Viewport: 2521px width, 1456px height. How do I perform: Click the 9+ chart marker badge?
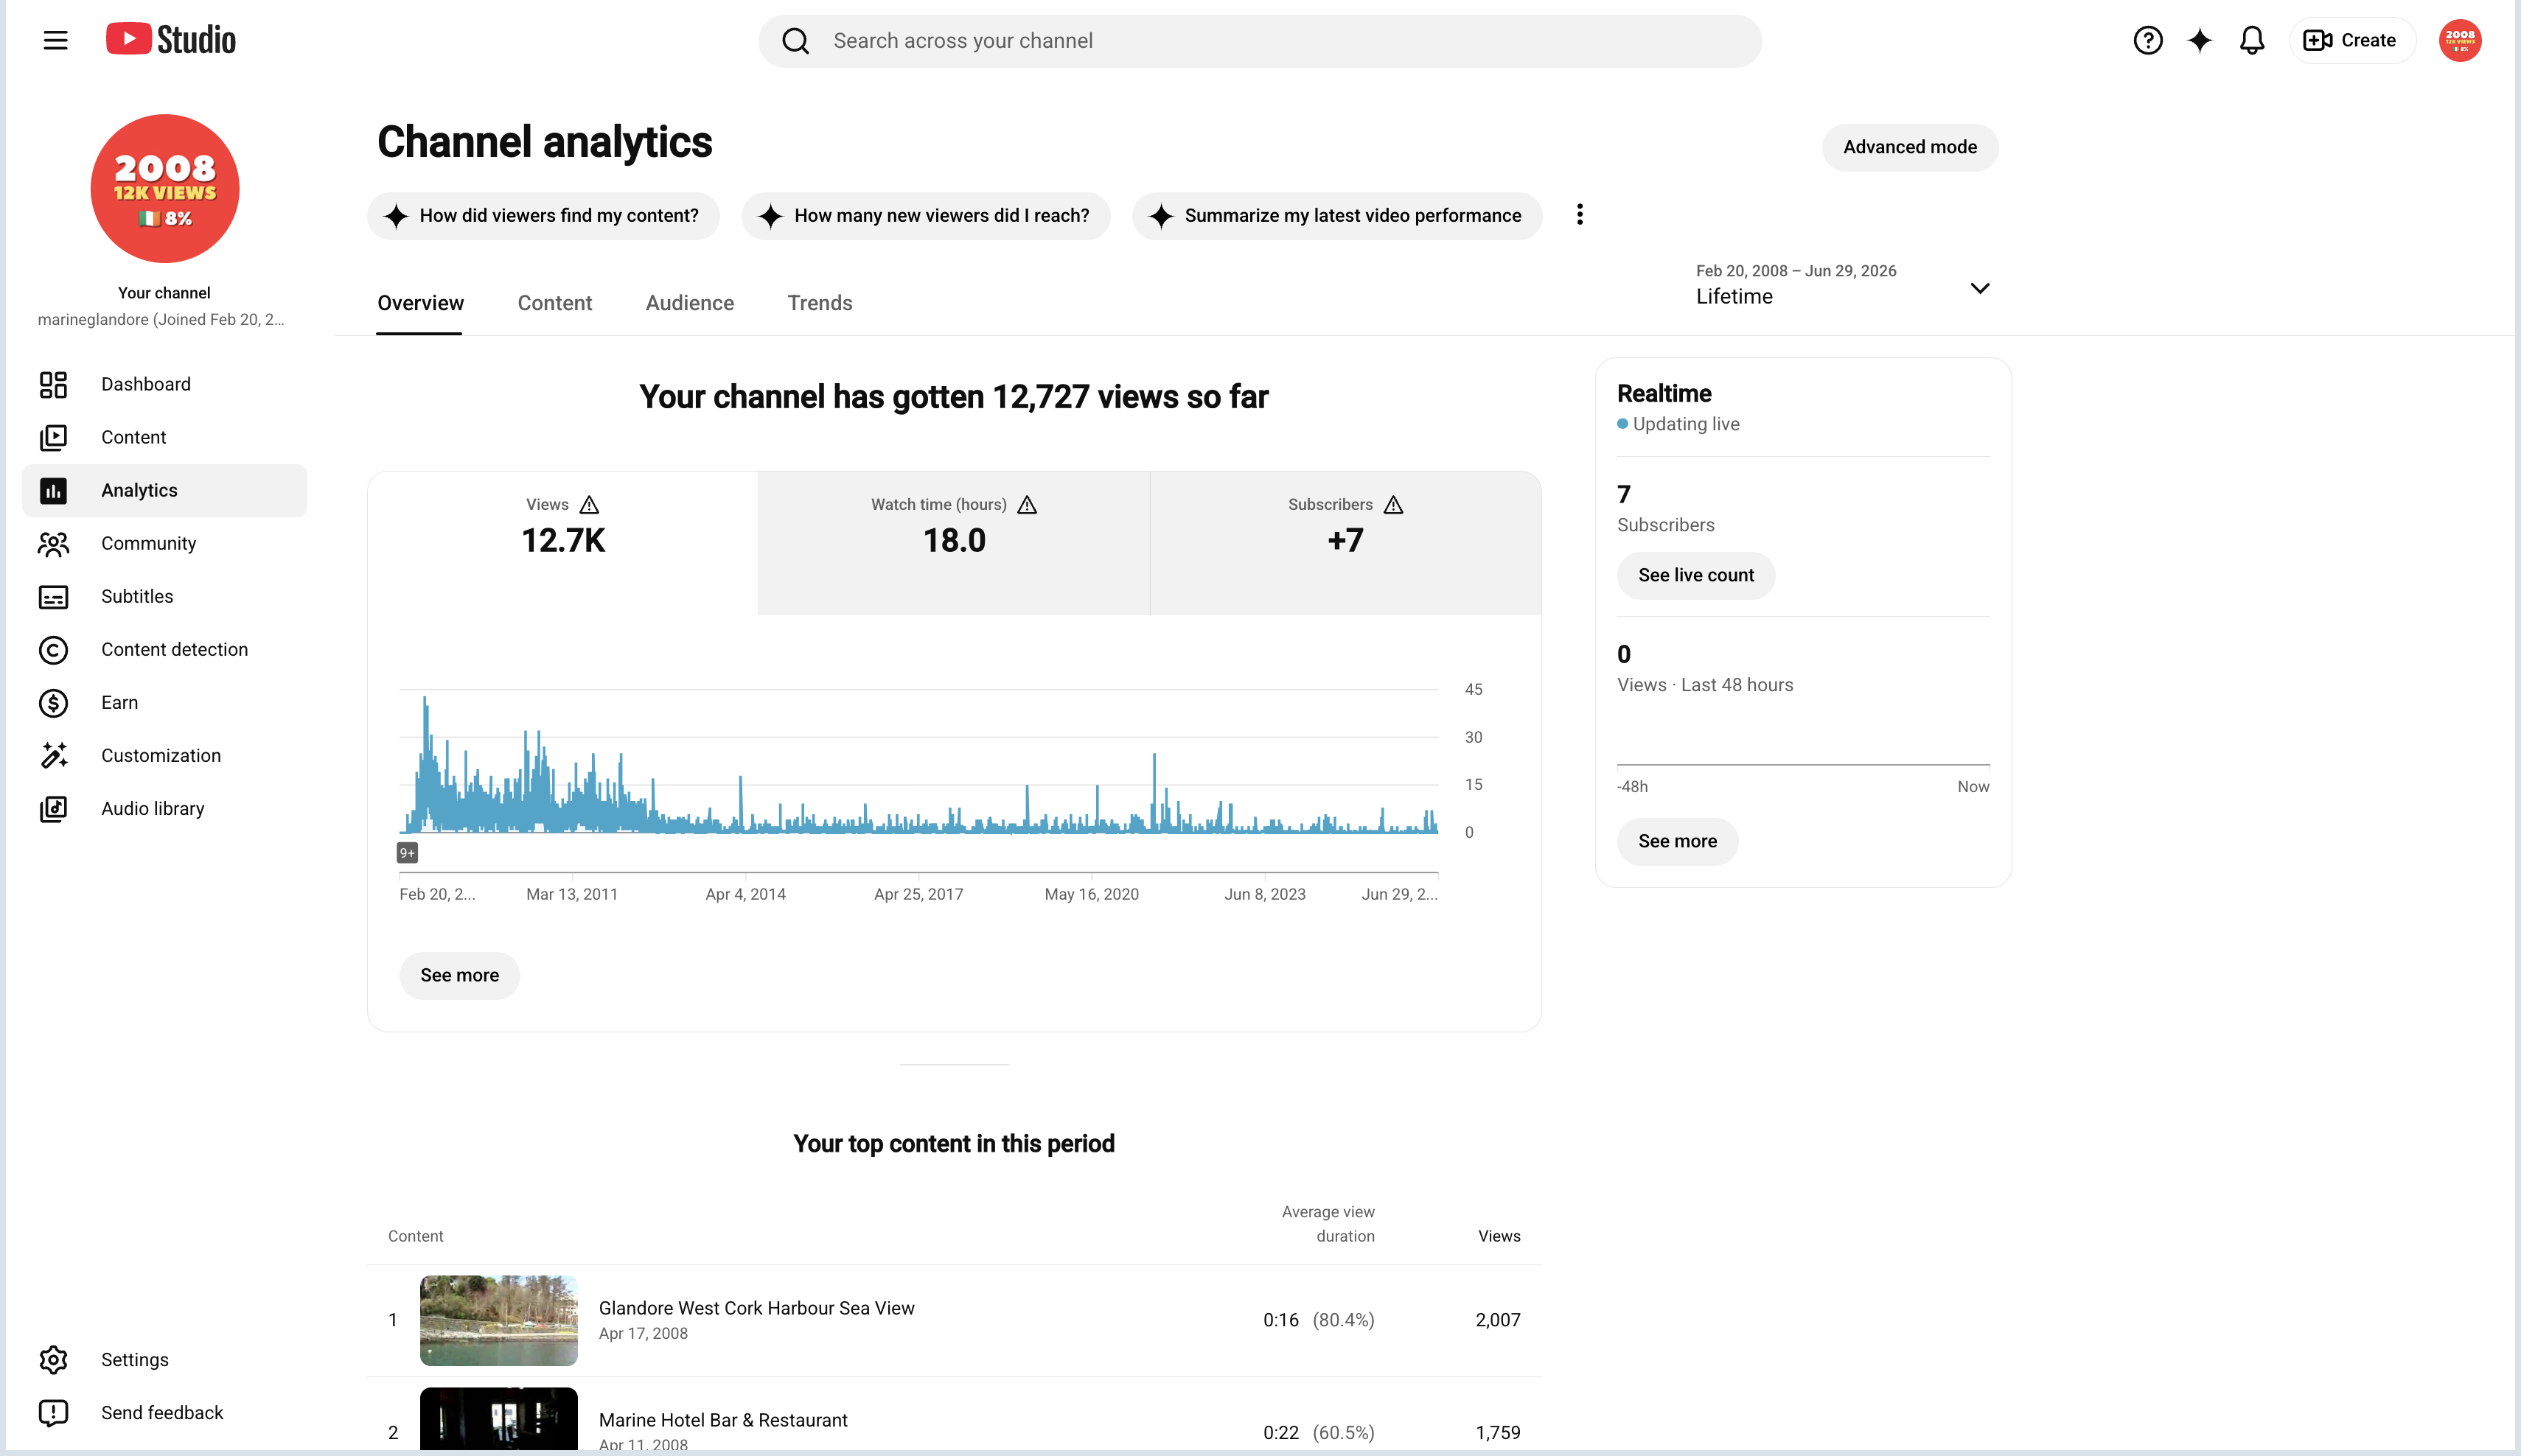[x=407, y=852]
